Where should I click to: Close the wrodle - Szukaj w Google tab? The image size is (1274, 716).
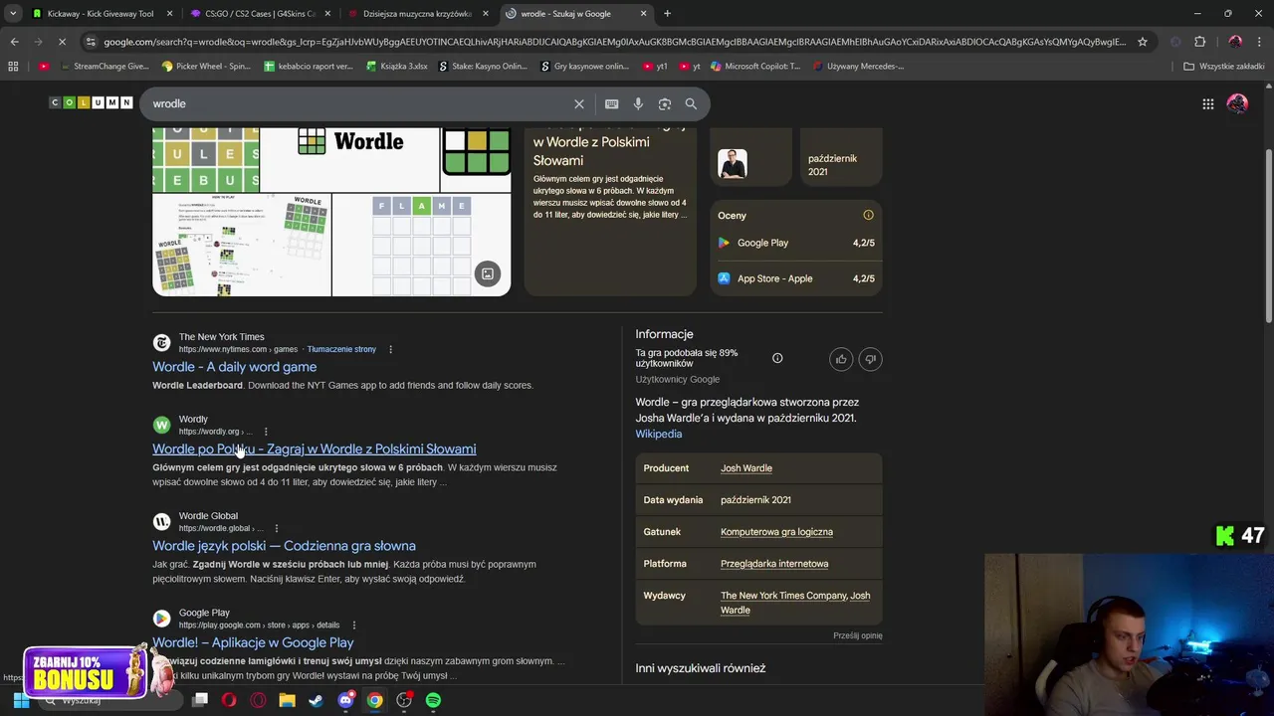643,14
